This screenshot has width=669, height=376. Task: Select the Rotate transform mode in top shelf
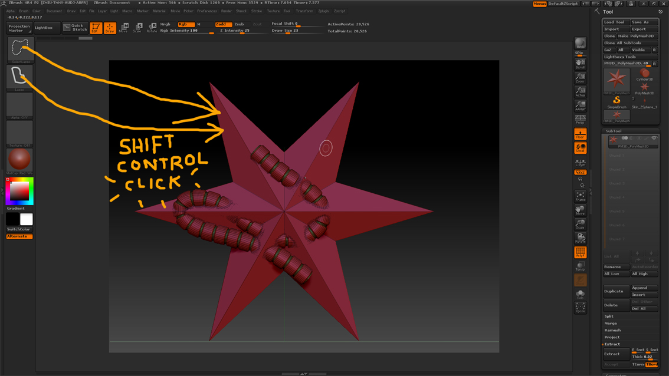click(x=152, y=28)
